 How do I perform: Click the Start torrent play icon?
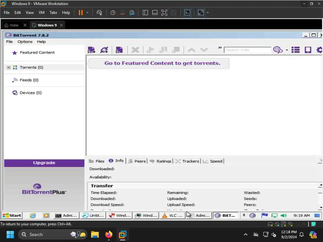point(150,50)
